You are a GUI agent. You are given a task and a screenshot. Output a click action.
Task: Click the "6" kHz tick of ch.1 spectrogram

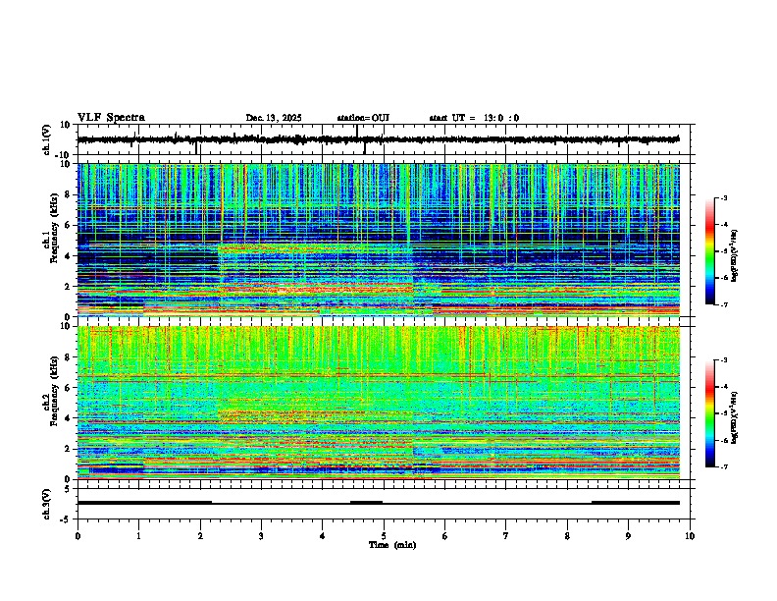pyautogui.click(x=68, y=225)
